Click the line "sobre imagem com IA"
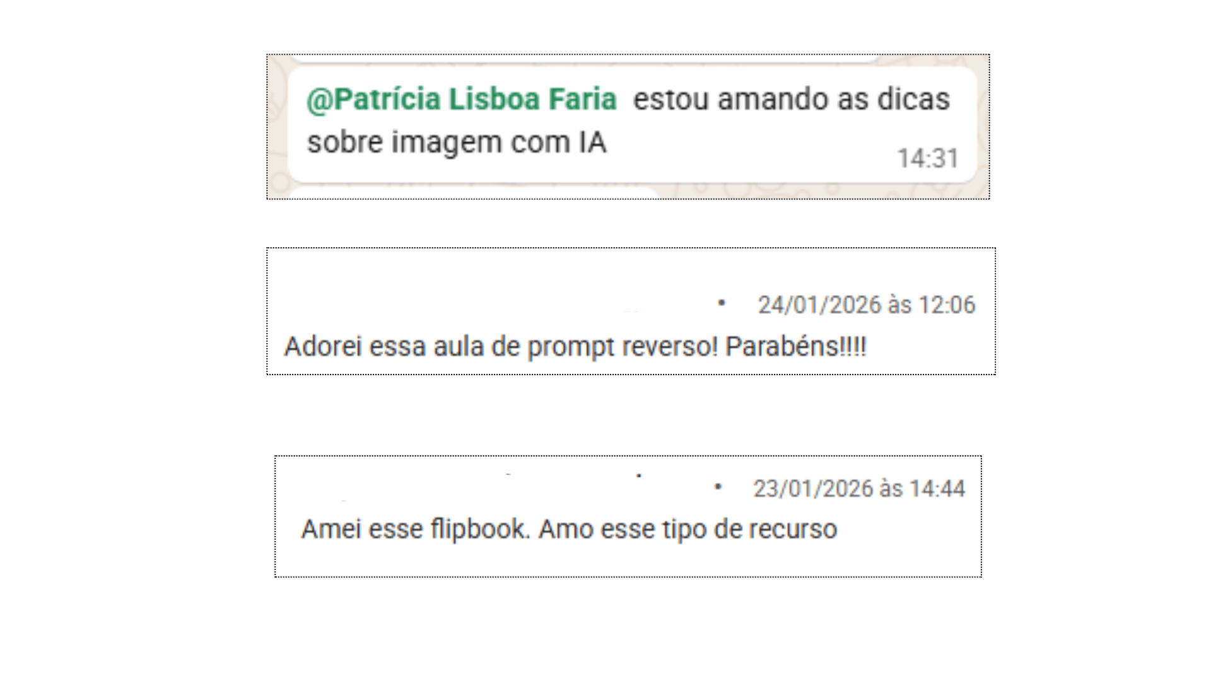Image resolution: width=1211 pixels, height=681 pixels. click(x=457, y=143)
